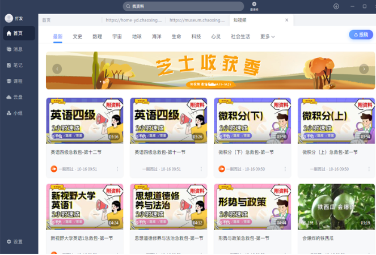Open the 消息 messages sidebar item
Screen dimensions: 376x255
coord(15,49)
